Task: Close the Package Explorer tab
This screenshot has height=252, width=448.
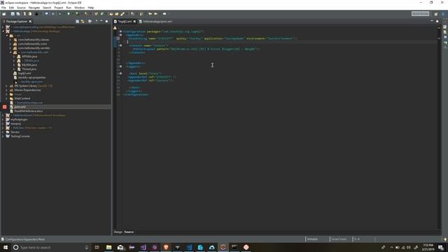Action: point(30,22)
